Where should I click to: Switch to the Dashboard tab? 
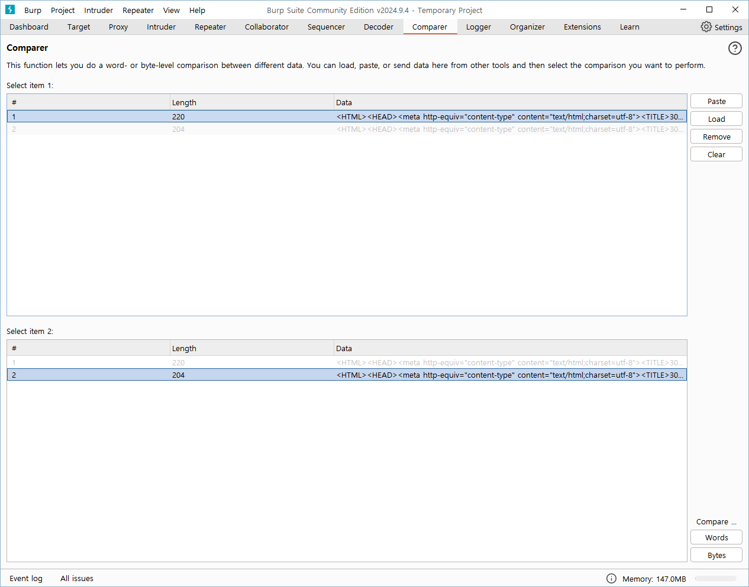pos(29,27)
